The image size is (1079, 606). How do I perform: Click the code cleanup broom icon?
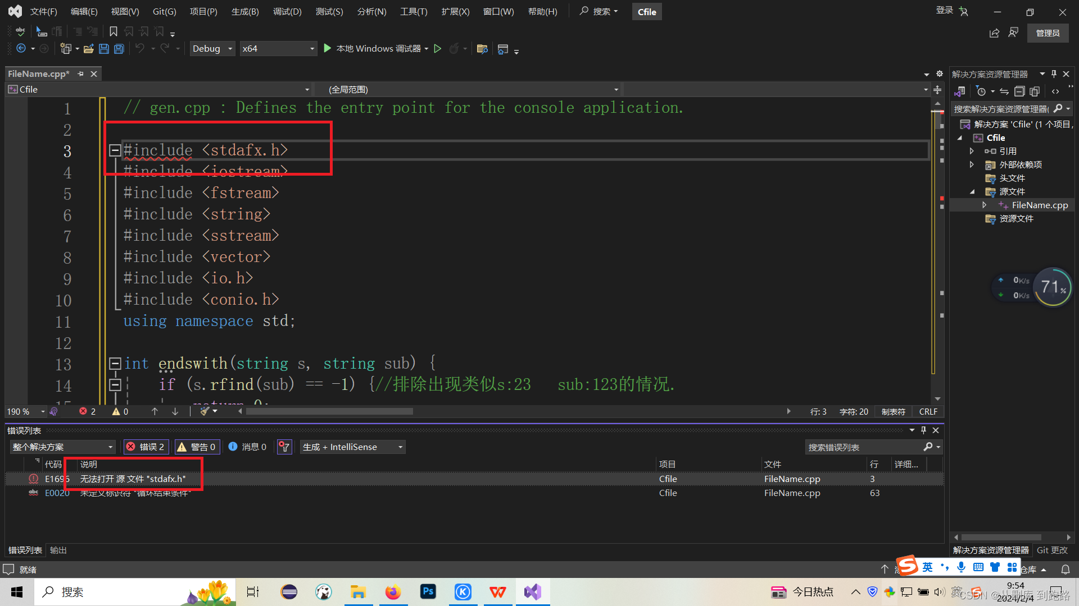205,411
